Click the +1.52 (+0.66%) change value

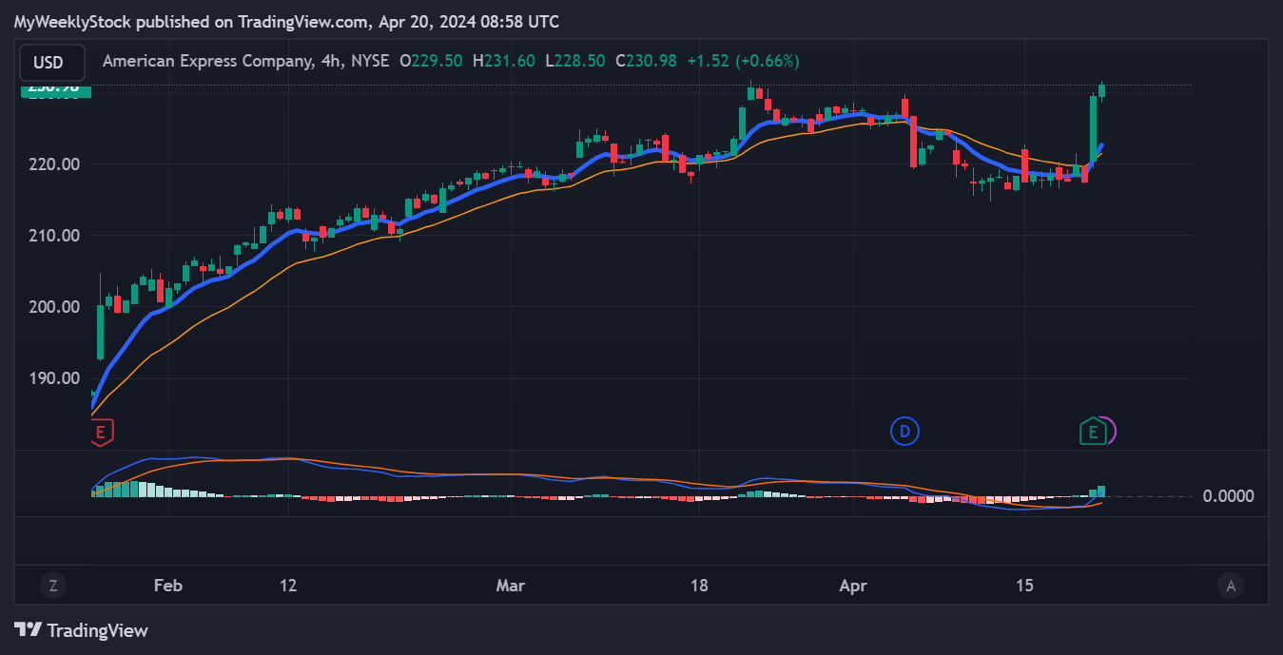[743, 61]
